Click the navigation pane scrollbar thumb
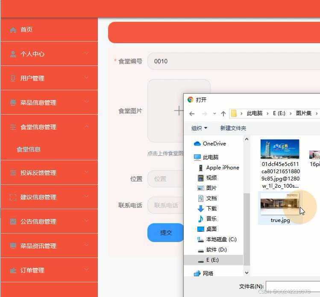 (247, 229)
